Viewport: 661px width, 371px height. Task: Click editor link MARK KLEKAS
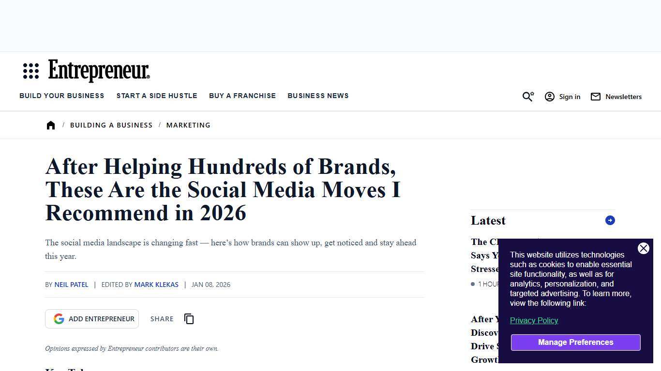pyautogui.click(x=156, y=284)
